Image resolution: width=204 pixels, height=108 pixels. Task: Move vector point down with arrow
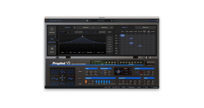(x=118, y=74)
